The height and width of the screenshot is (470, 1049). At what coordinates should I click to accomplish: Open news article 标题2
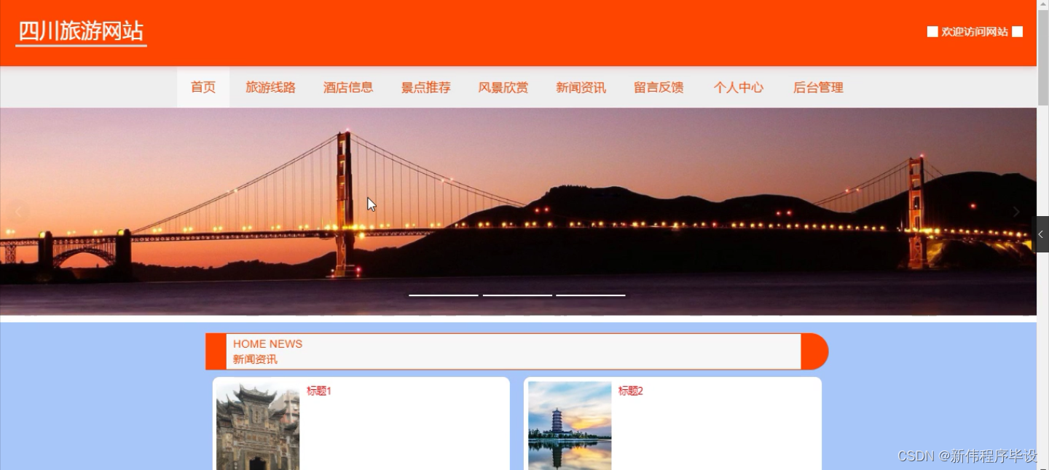click(x=631, y=391)
